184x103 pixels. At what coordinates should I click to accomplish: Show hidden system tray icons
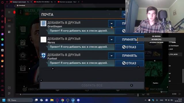pos(145,100)
